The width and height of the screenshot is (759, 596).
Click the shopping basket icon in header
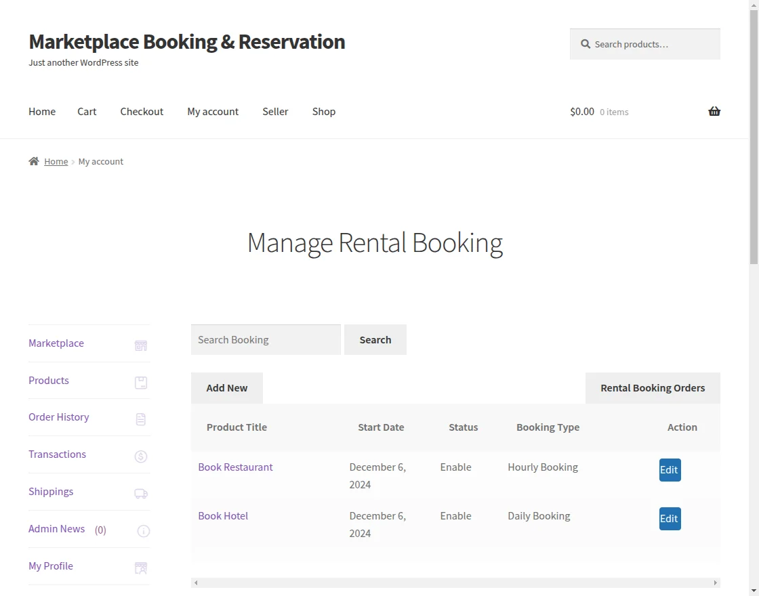pyautogui.click(x=714, y=111)
